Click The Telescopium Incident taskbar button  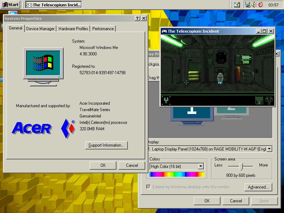click(x=54, y=5)
